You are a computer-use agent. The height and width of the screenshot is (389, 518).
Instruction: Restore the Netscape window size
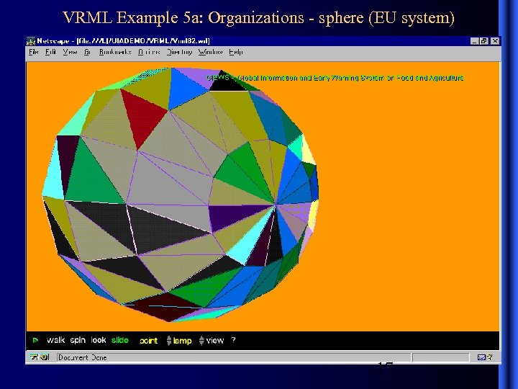pos(484,41)
